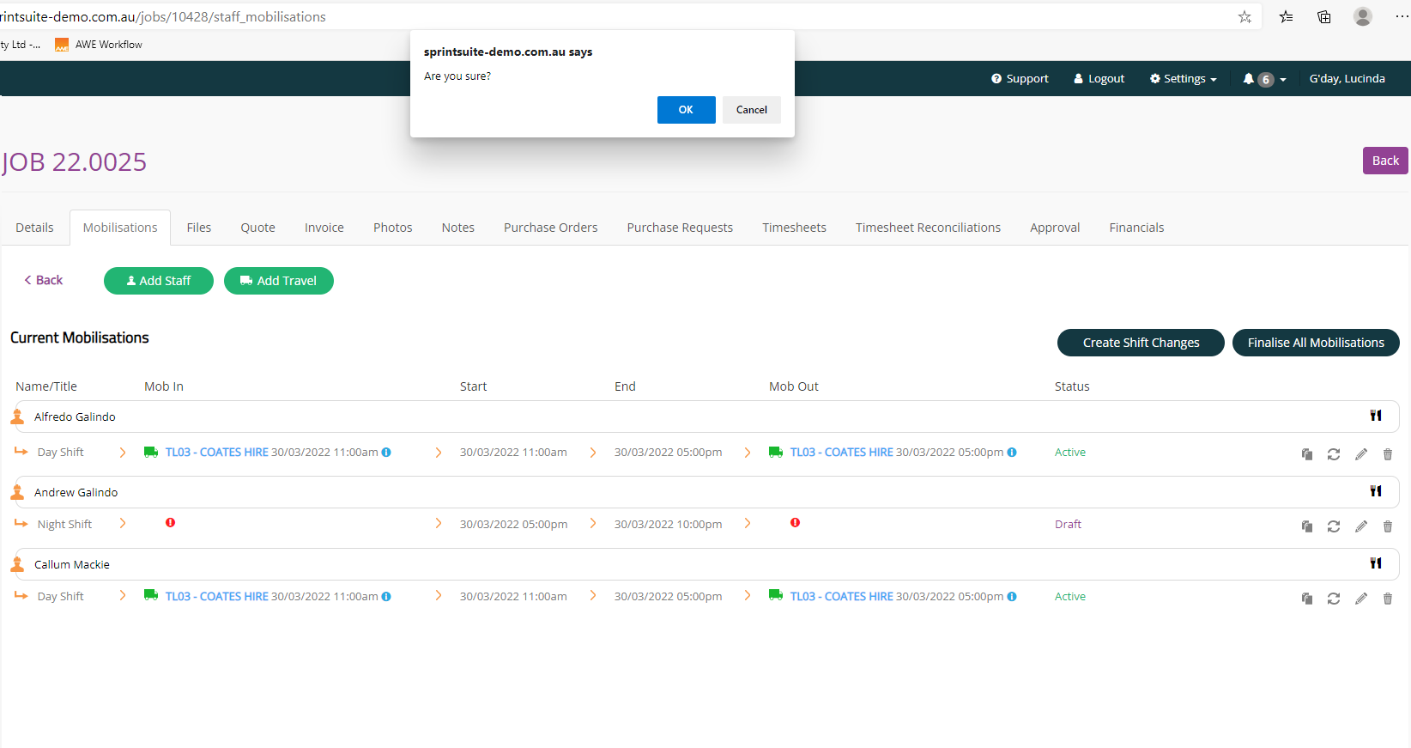Click Logout in the top bar
This screenshot has width=1411, height=748.
coord(1099,78)
